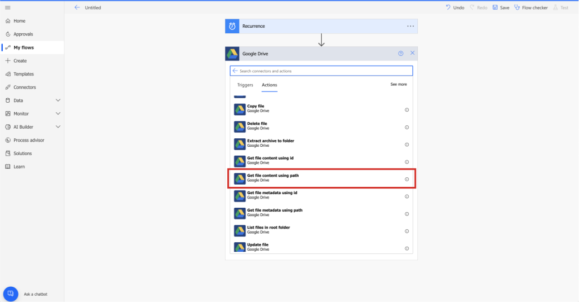Focus the Search connectors and actions field

point(321,71)
